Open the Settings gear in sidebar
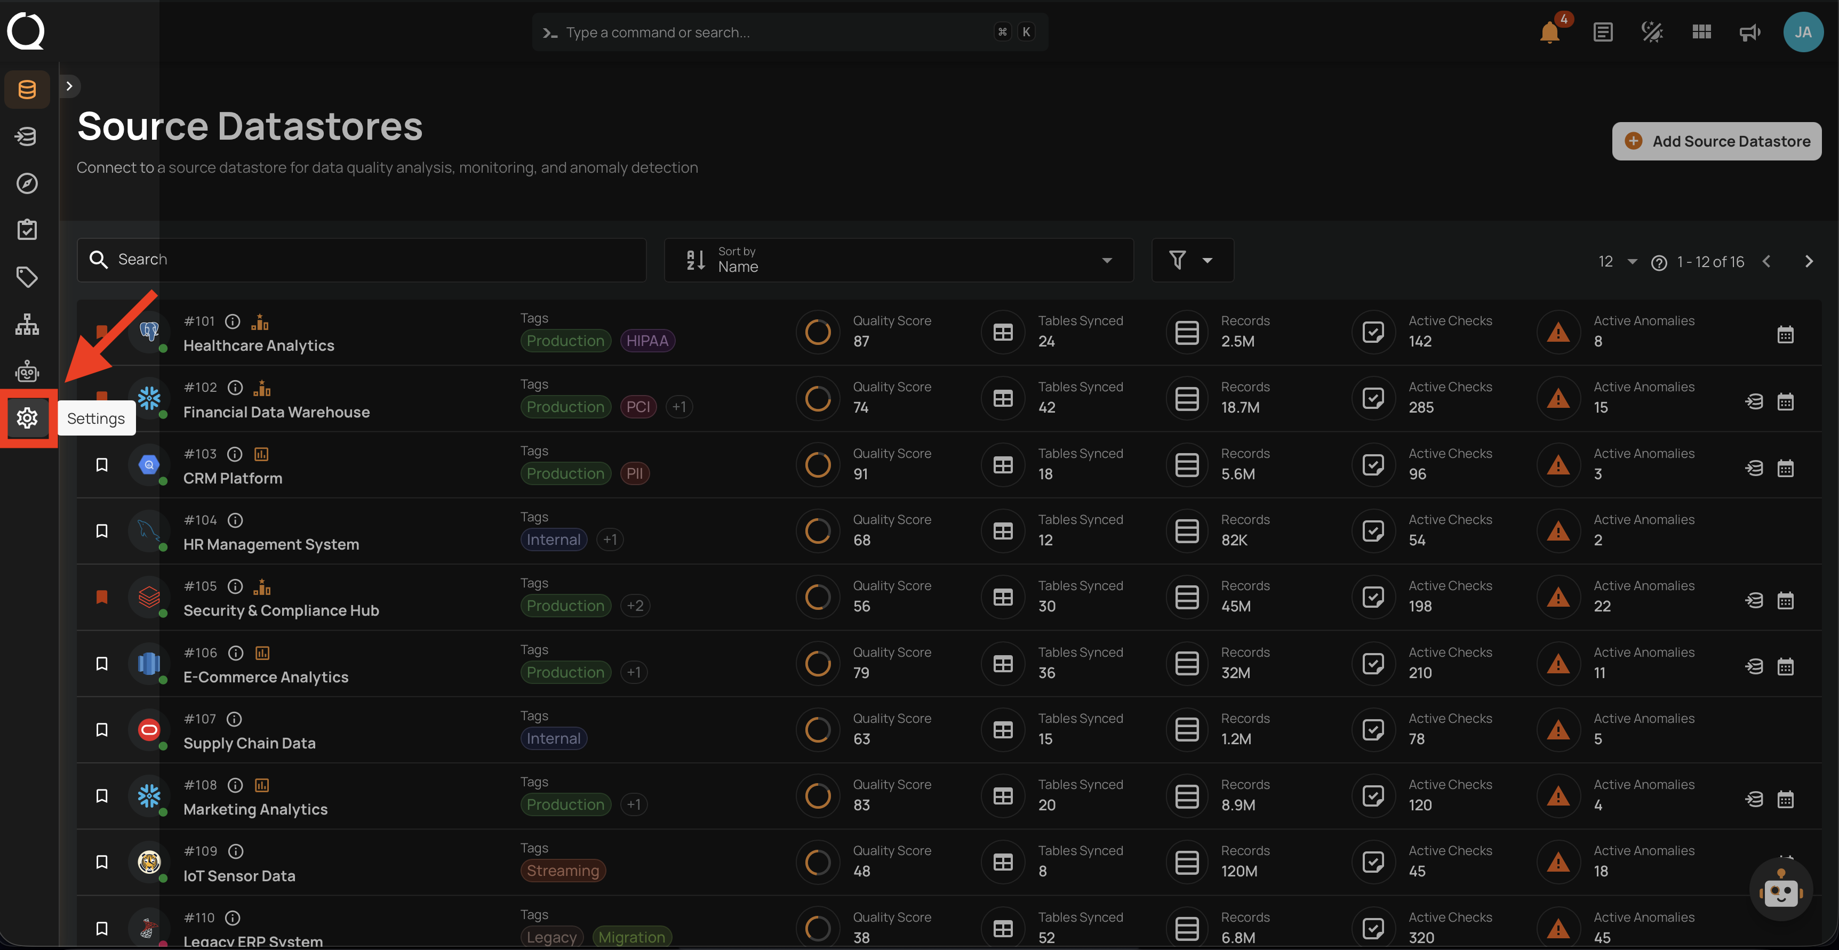This screenshot has height=950, width=1839. (27, 417)
